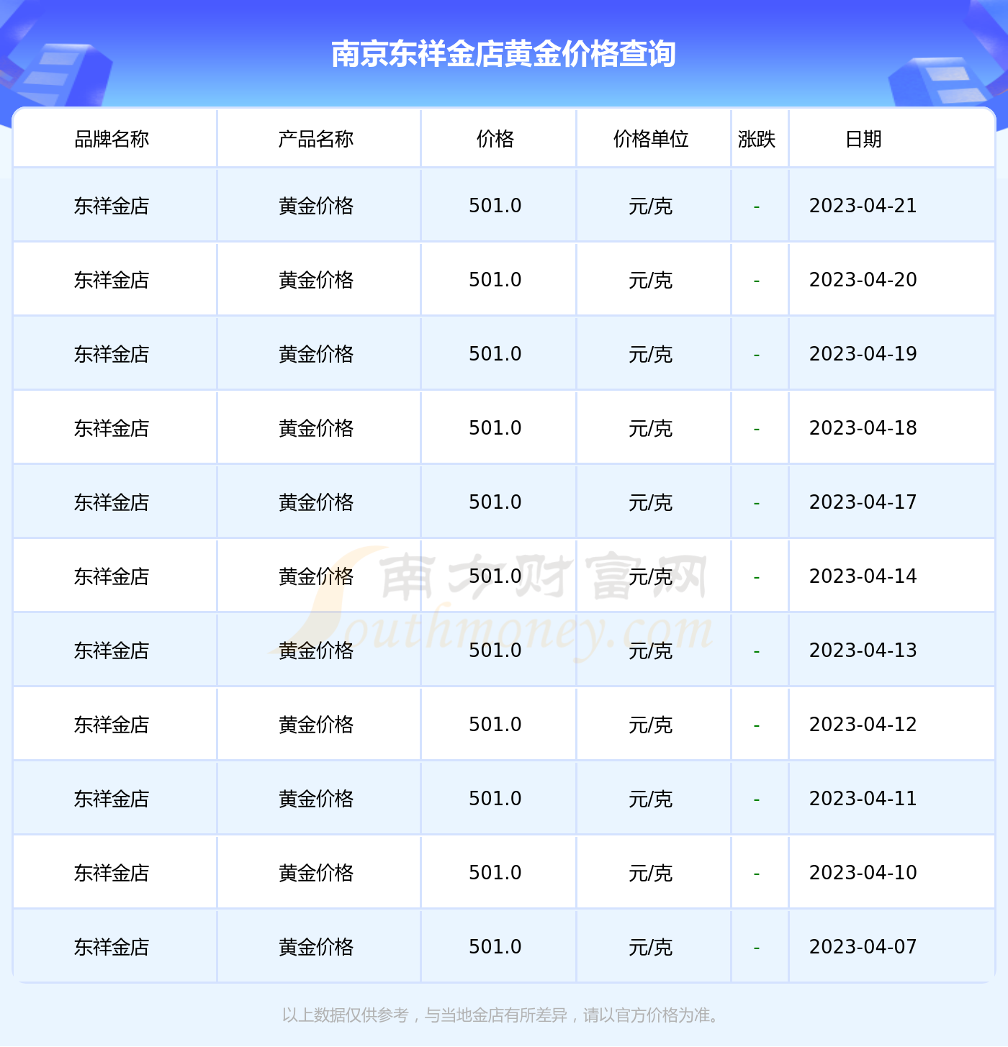The width and height of the screenshot is (1008, 1047).
Task: Click 黄金价格 in the 2023-04-14 row
Action: 316,577
